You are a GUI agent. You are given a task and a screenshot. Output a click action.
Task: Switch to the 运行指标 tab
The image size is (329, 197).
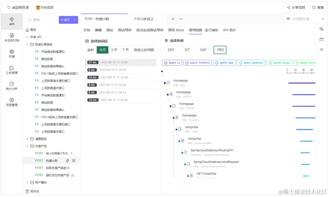(x=211, y=30)
